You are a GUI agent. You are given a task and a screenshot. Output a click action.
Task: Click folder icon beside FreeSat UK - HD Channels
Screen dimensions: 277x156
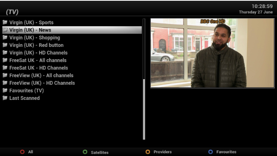click(x=5, y=68)
